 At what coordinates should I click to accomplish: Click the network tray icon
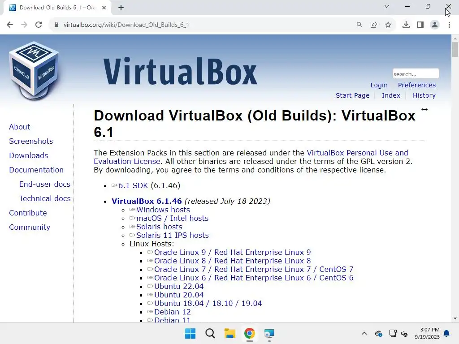(393, 333)
